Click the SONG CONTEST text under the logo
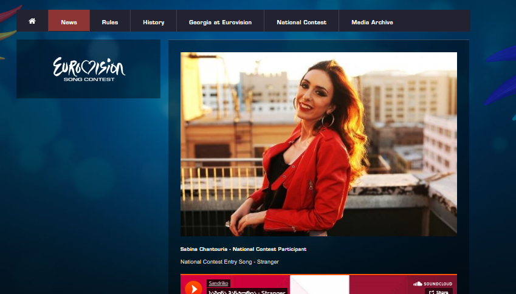This screenshot has height=294, width=516. click(88, 79)
